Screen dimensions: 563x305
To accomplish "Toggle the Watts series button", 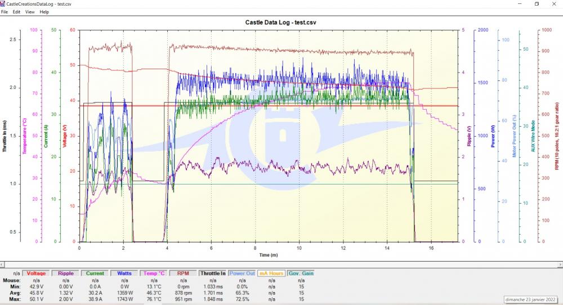I will (124, 273).
